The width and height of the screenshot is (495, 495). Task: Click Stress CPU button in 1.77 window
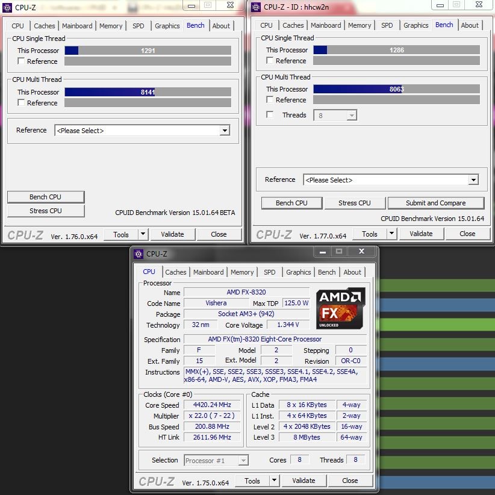[x=355, y=203]
